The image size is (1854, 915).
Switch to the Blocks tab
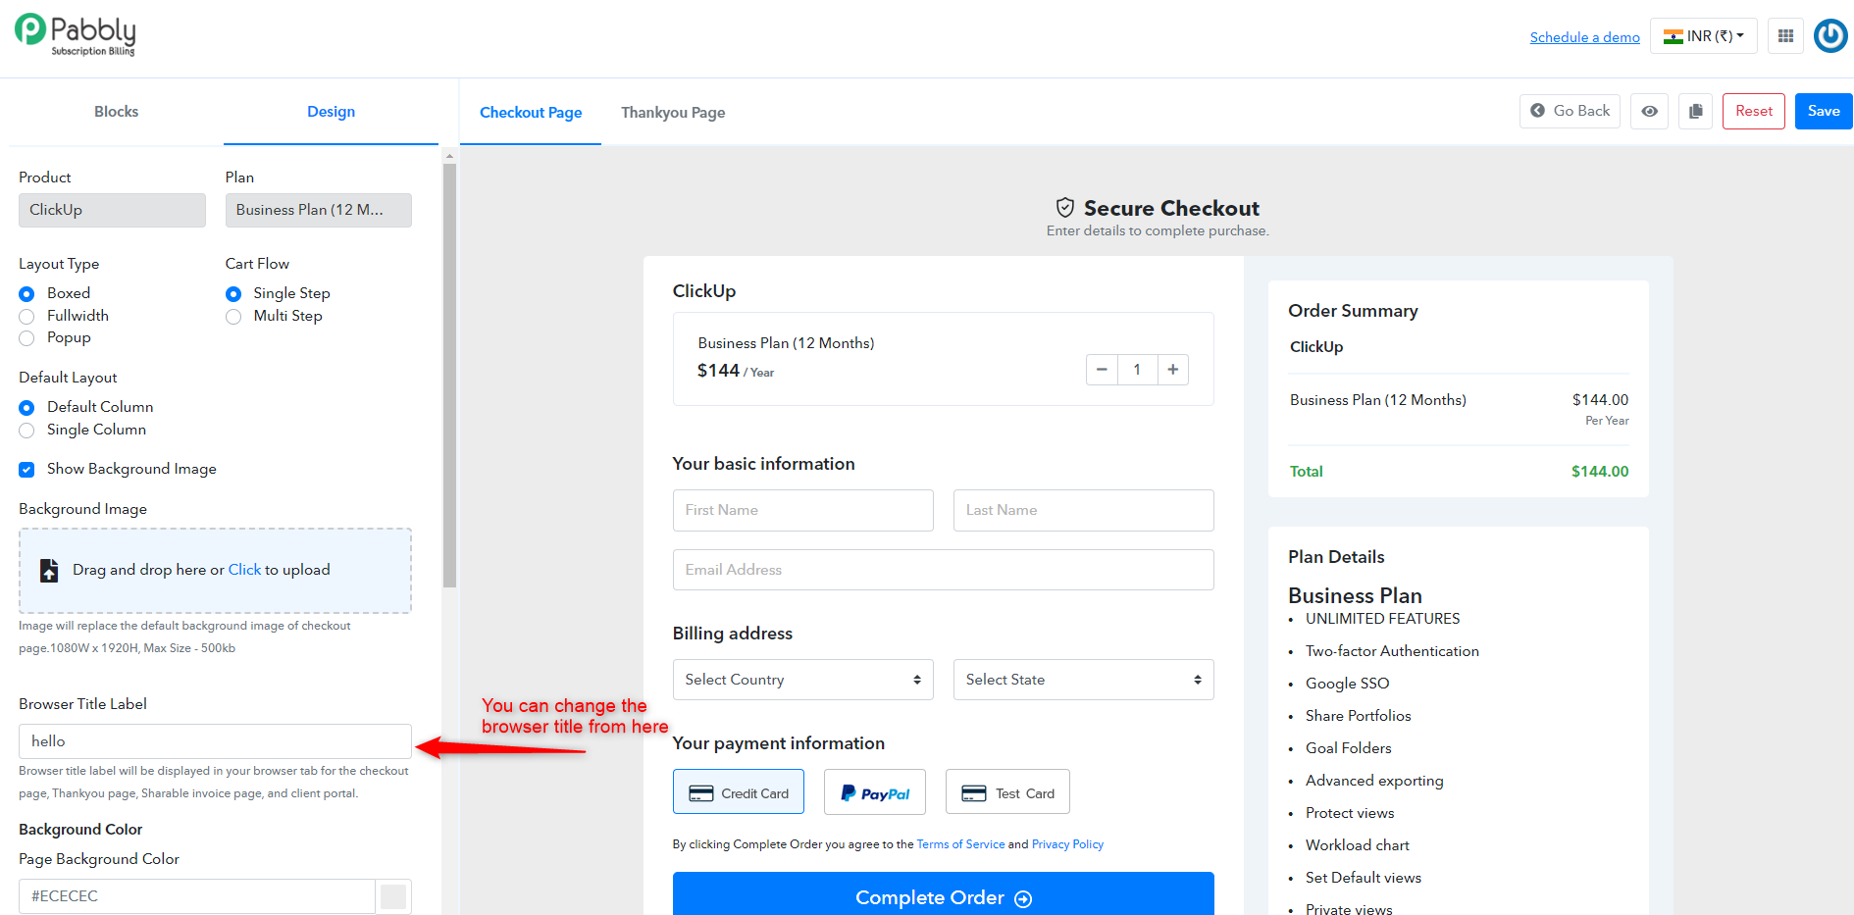[x=116, y=112]
